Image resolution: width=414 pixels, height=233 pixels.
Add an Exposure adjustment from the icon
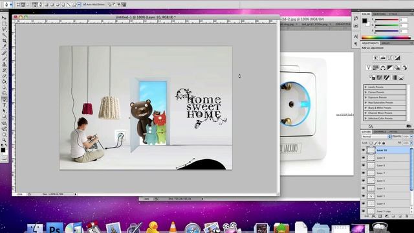click(x=397, y=58)
